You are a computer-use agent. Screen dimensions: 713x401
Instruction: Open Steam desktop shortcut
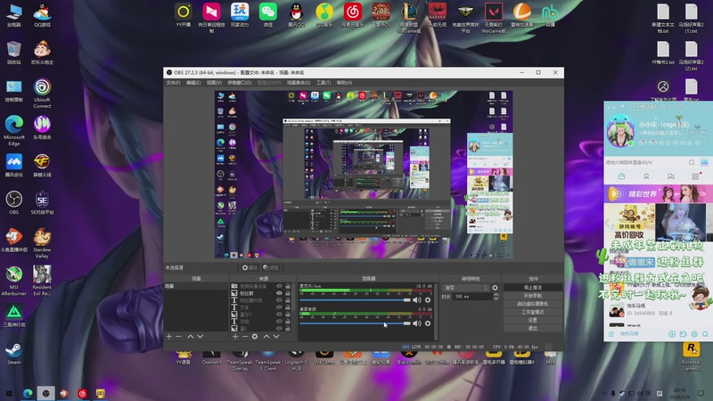14,353
